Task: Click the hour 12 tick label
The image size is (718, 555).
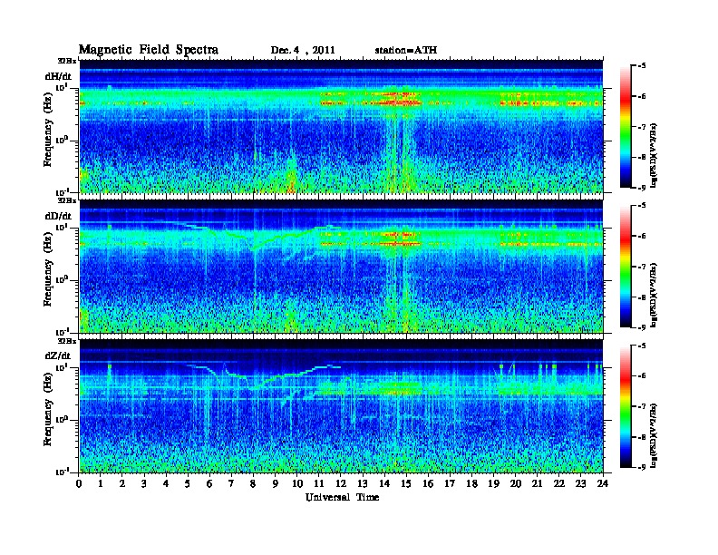Action: (x=341, y=483)
